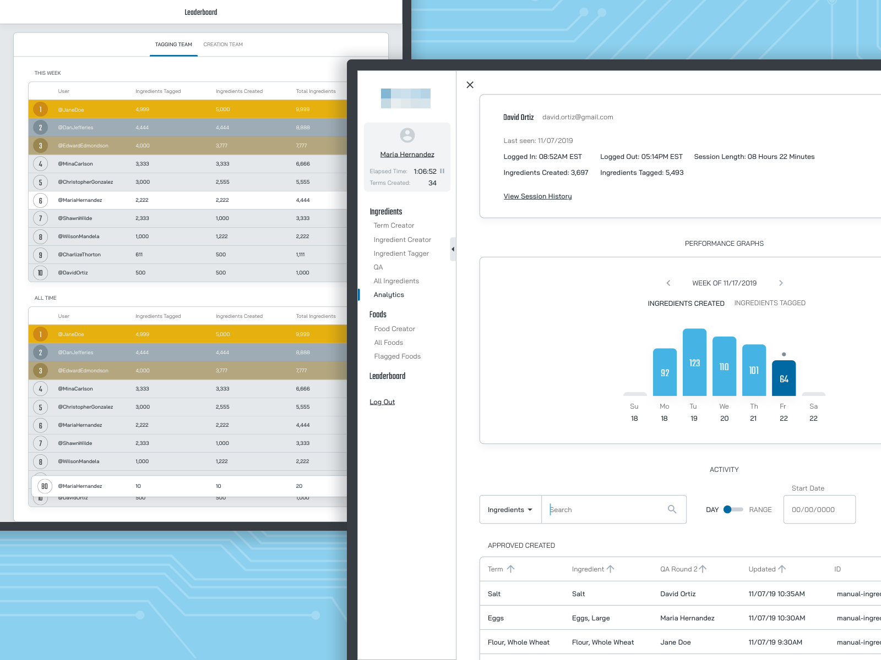Click the search magnifier in the Activity bar
Screen dimensions: 881x660
pyautogui.click(x=672, y=509)
